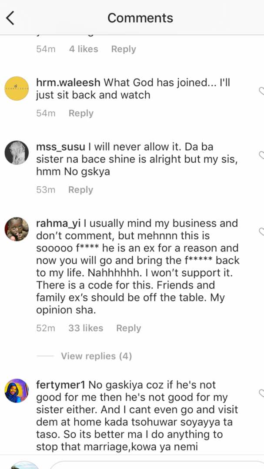
Task: Reply to rahma_yi's comment
Action: coord(128,328)
